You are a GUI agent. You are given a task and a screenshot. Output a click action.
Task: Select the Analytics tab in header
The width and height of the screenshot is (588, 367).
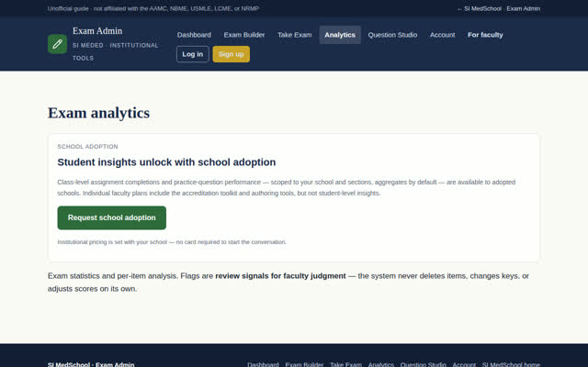point(340,35)
